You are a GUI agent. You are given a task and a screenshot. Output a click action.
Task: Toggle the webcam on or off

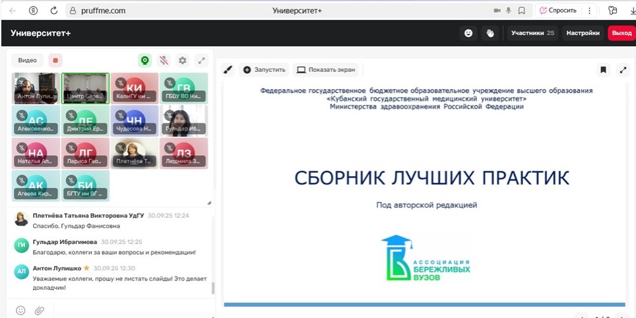pos(144,61)
